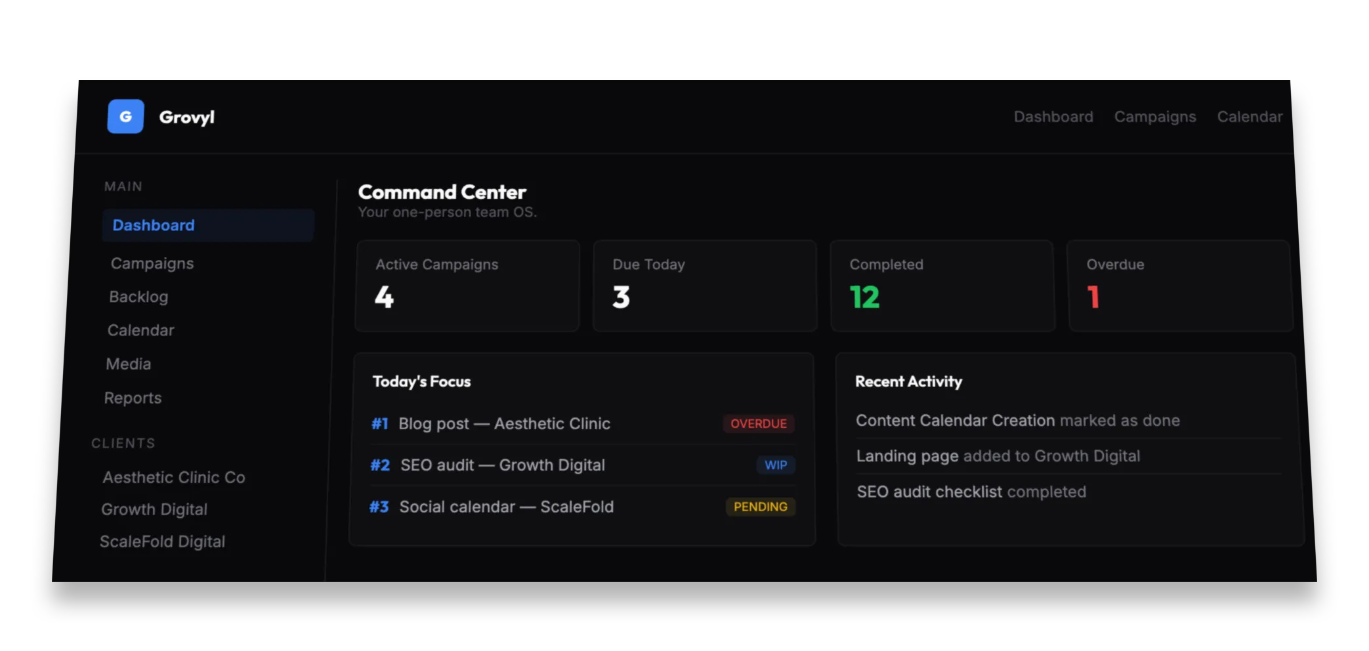The height and width of the screenshot is (651, 1369).
Task: Open the Media sidebar item
Action: [x=129, y=364]
